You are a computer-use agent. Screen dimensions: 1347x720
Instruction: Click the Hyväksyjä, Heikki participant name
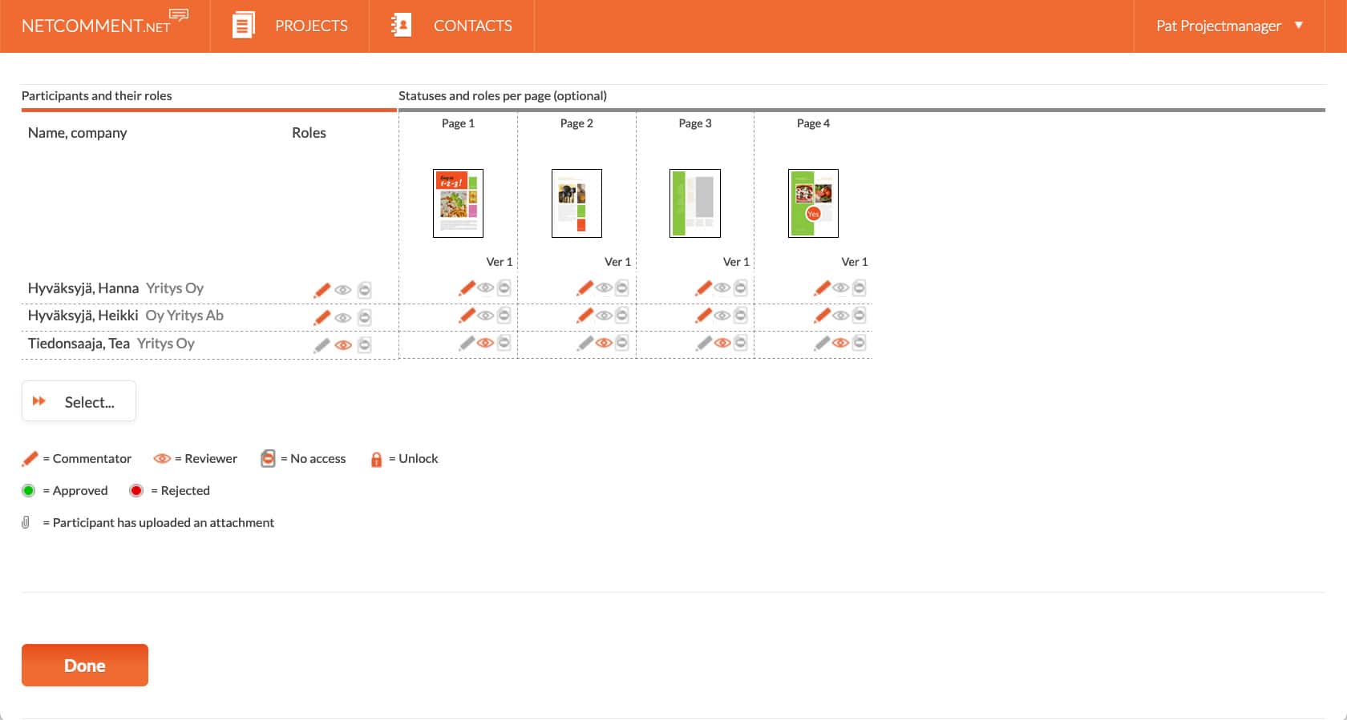pyautogui.click(x=83, y=316)
